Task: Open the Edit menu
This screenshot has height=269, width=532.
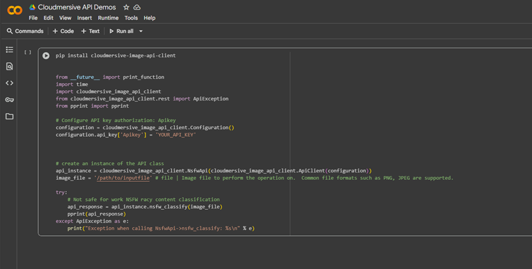Action: point(48,18)
